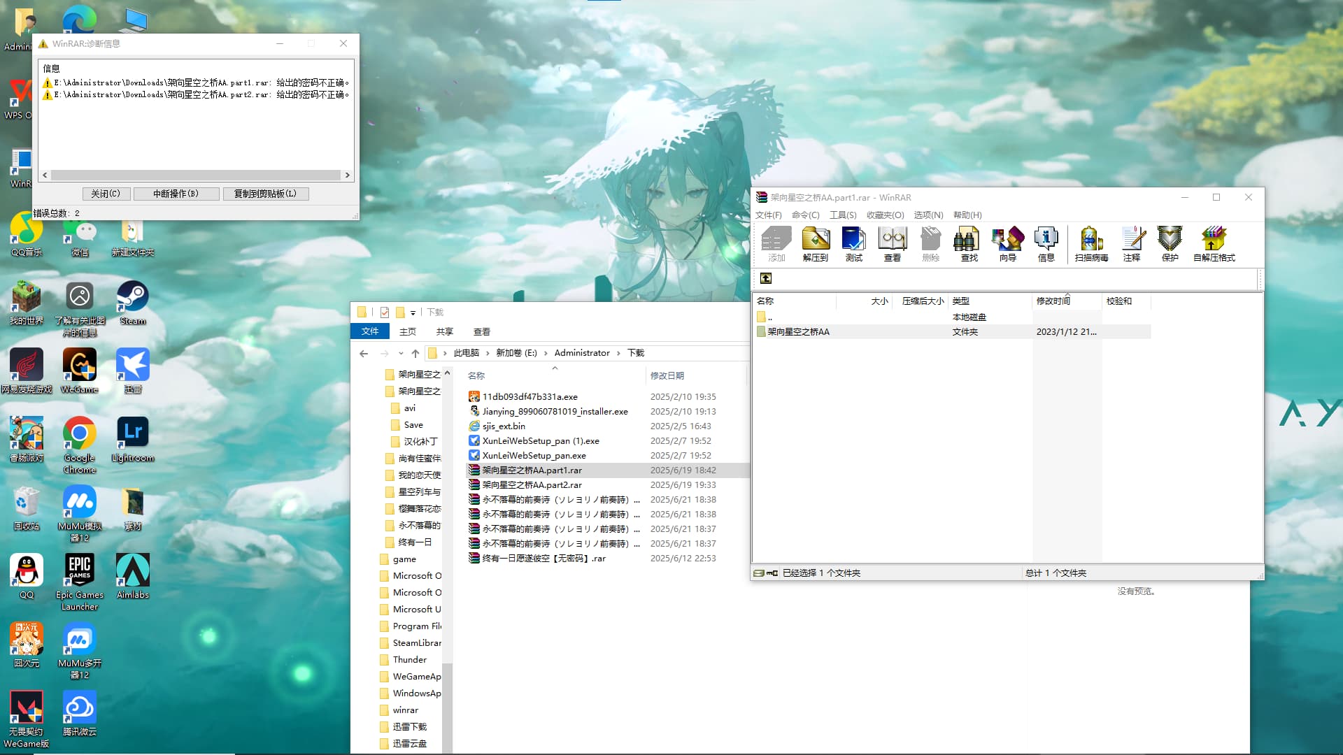Click the Virus Scan (扫描病毒) icon
Viewport: 1343px width, 755px height.
1091,244
